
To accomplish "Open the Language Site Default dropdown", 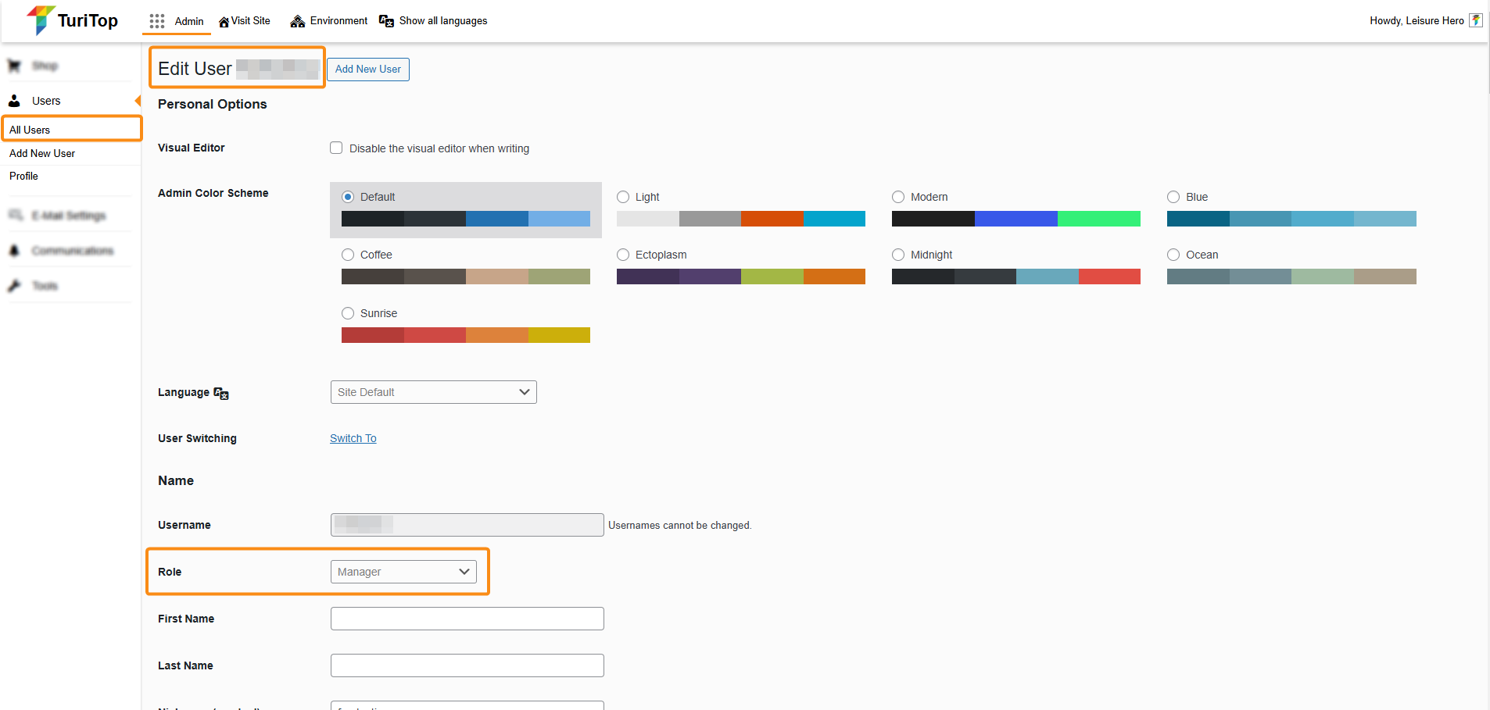I will (433, 392).
